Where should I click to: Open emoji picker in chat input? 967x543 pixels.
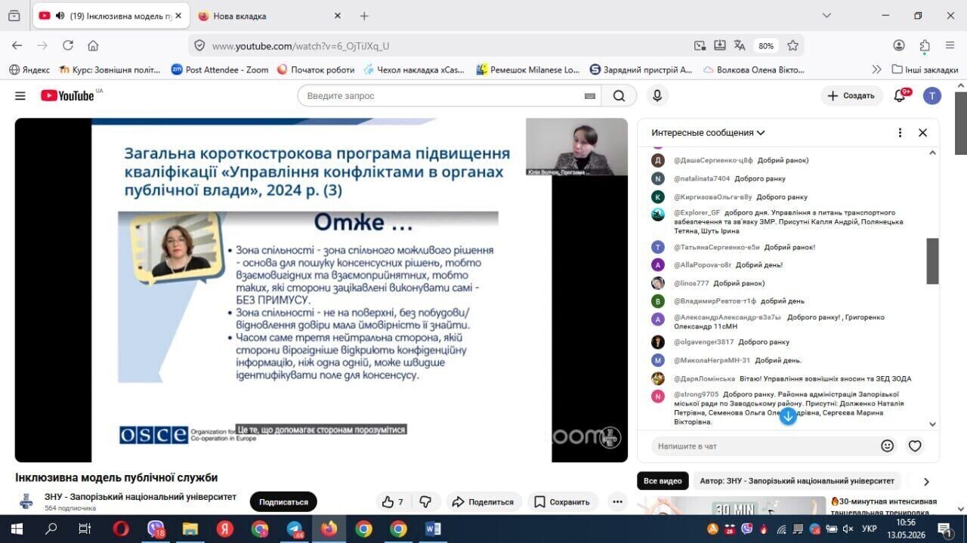tap(888, 446)
